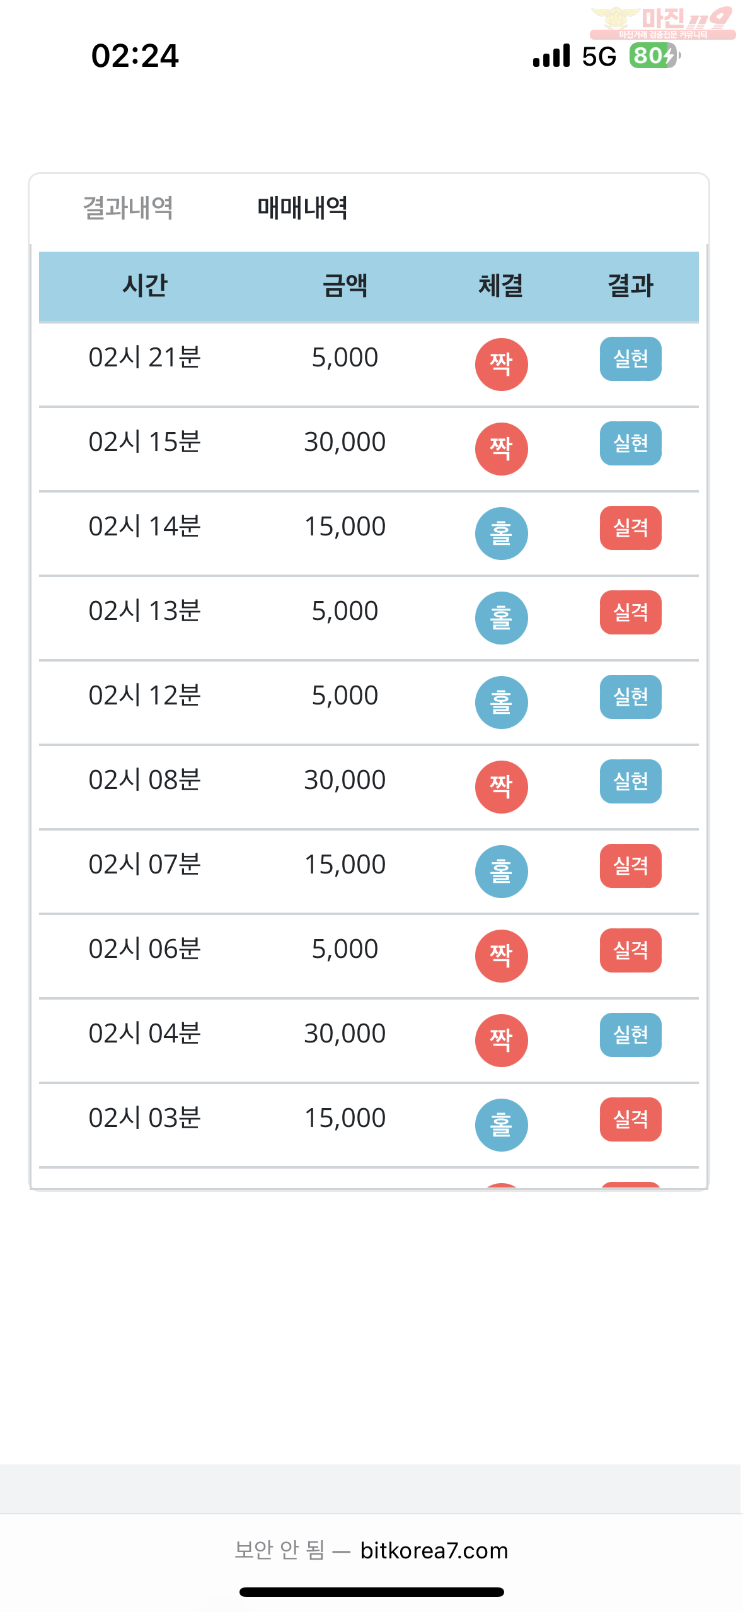The image size is (743, 1612).
Task: Tap the 홀 circle in the 02시 13분 row
Action: point(501,617)
